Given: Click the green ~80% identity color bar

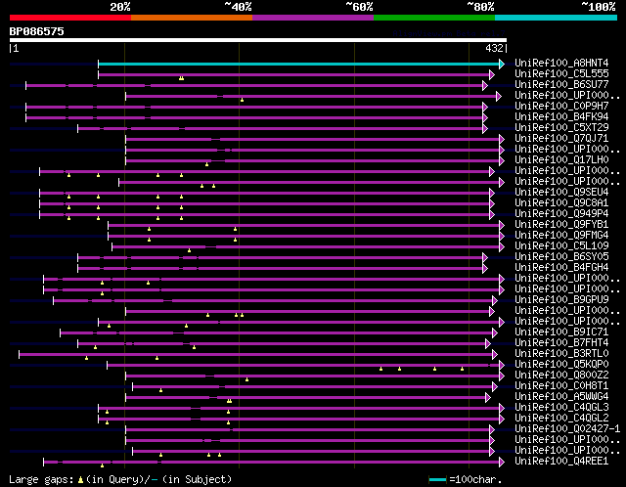Looking at the screenshot, I should (434, 18).
